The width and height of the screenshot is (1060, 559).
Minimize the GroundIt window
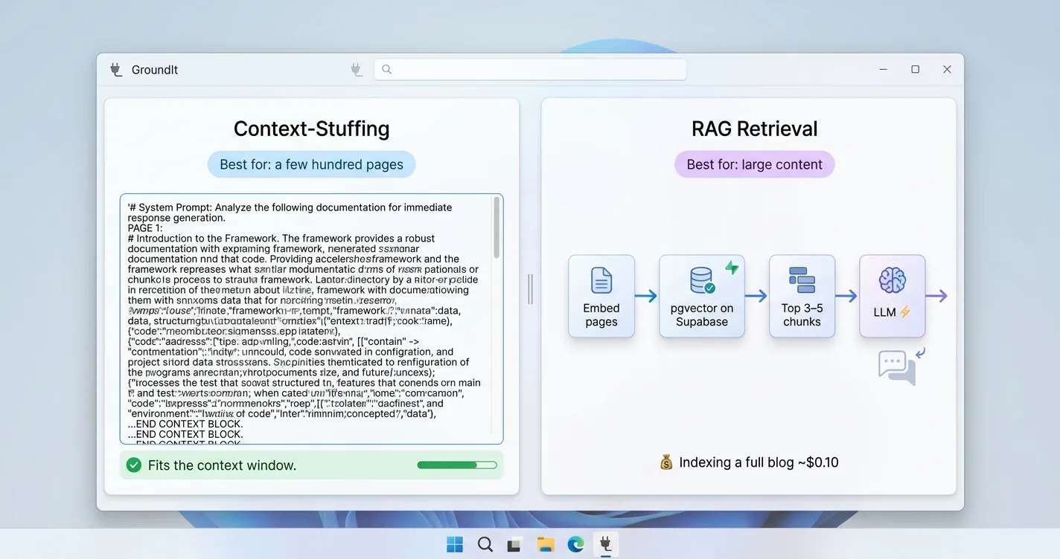point(883,69)
